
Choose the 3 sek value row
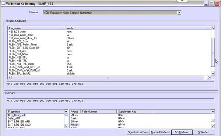tap(74, 118)
